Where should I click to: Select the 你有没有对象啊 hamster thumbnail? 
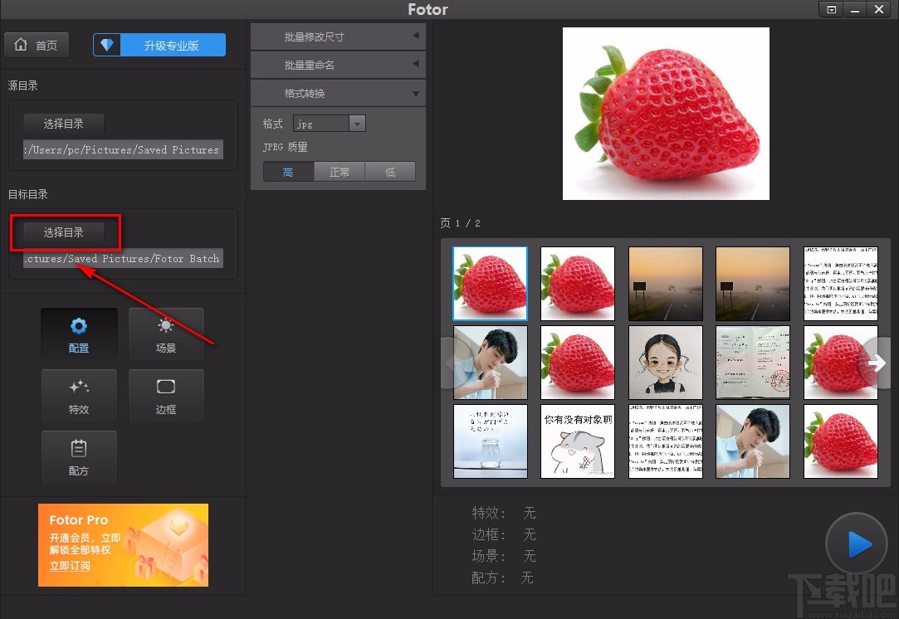click(x=578, y=441)
